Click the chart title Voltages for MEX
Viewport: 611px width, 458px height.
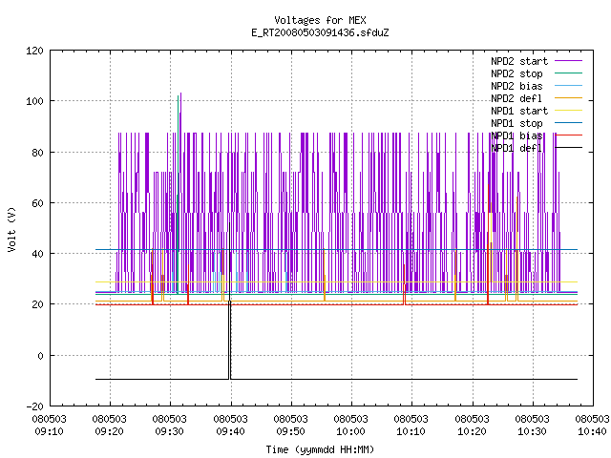coord(320,20)
